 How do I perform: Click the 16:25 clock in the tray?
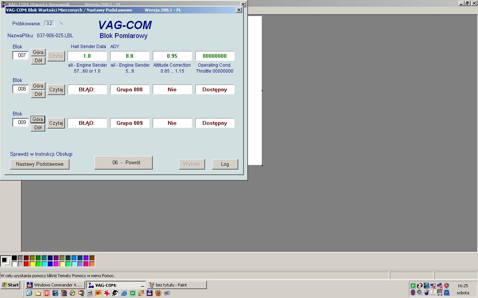tap(463, 286)
